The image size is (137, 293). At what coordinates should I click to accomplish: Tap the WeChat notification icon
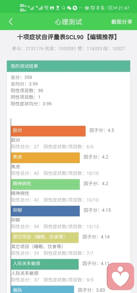(69, 8)
